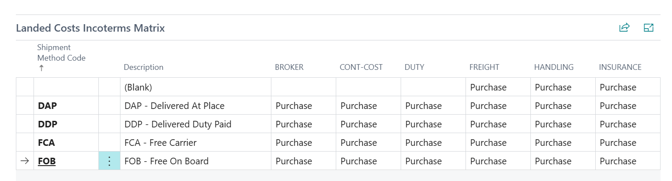Click the BROKER column header
The width and height of the screenshot is (672, 181).
(289, 67)
